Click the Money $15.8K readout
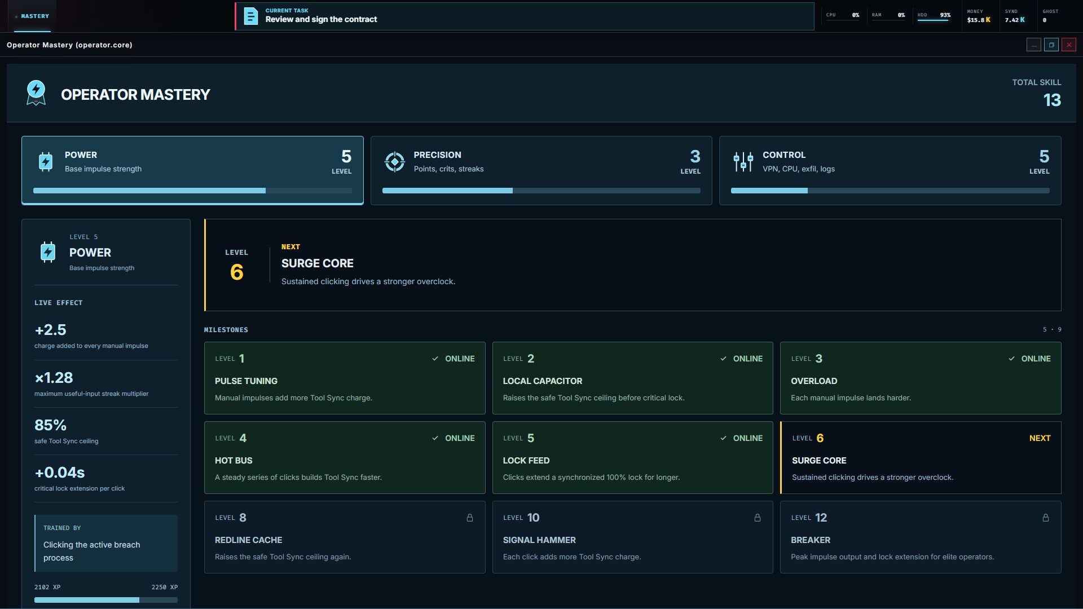 coord(979,16)
